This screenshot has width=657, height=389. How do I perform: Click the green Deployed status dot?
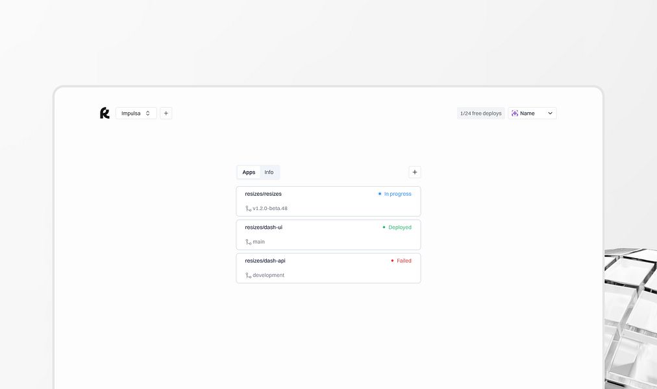(x=383, y=227)
